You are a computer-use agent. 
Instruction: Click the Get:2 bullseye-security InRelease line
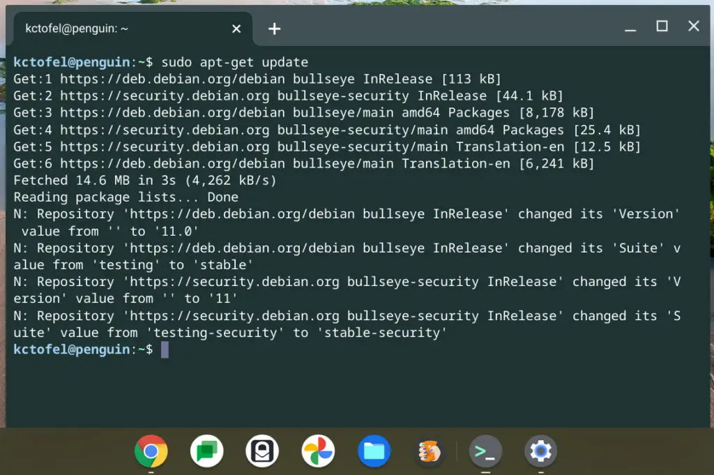point(288,96)
